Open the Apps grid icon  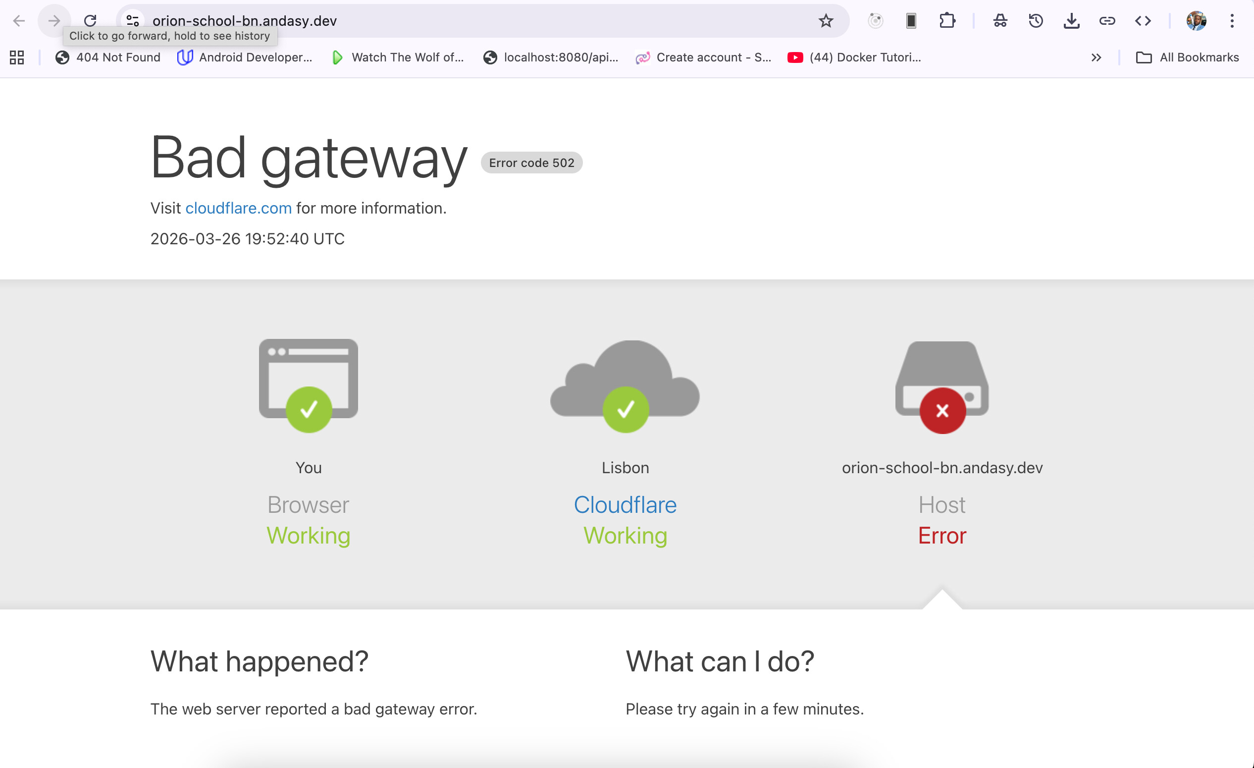17,57
